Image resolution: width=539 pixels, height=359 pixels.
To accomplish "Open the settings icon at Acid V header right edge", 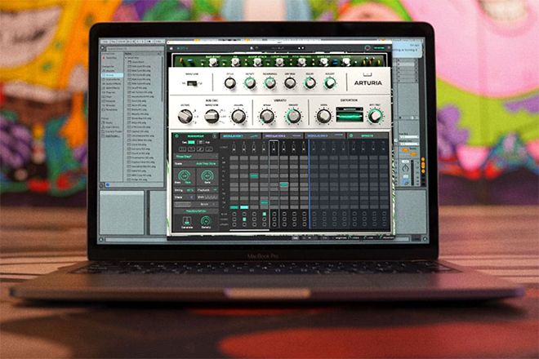I will (x=389, y=48).
